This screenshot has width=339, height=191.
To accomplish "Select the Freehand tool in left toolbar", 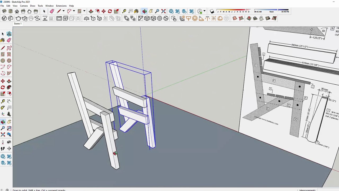I will [9, 48].
